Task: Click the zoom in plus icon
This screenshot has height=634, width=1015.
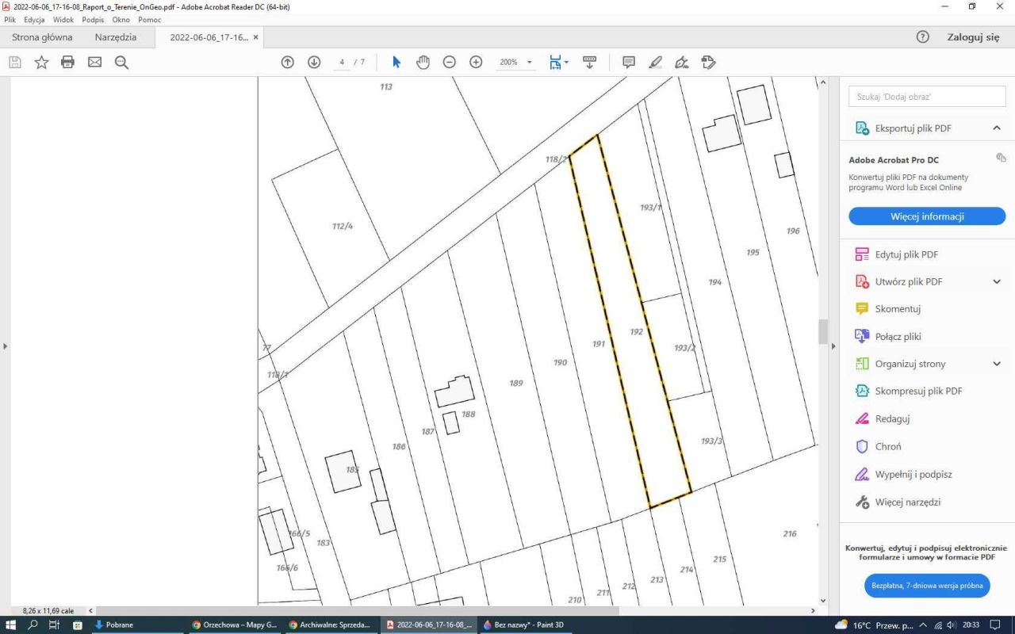Action: click(476, 62)
